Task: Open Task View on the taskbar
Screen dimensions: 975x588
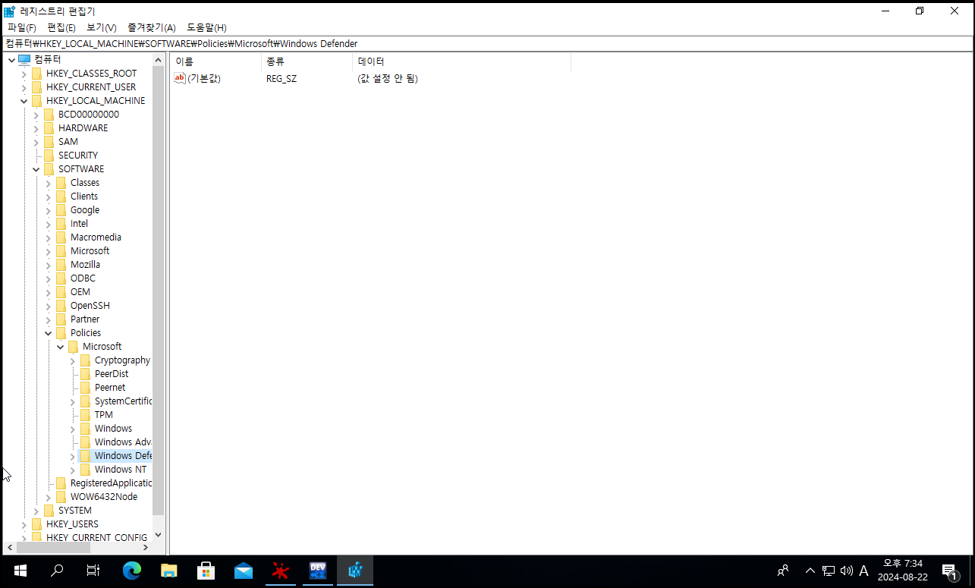Action: click(93, 571)
